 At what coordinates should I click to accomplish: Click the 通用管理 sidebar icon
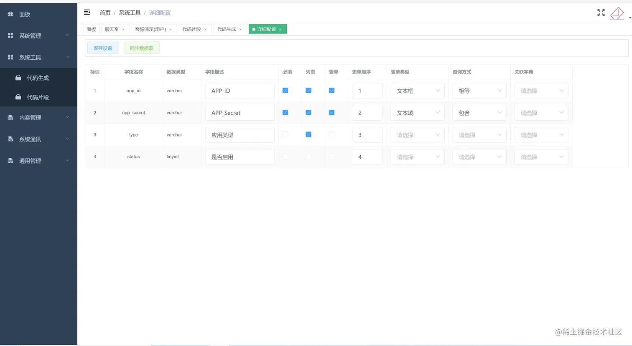pos(10,161)
